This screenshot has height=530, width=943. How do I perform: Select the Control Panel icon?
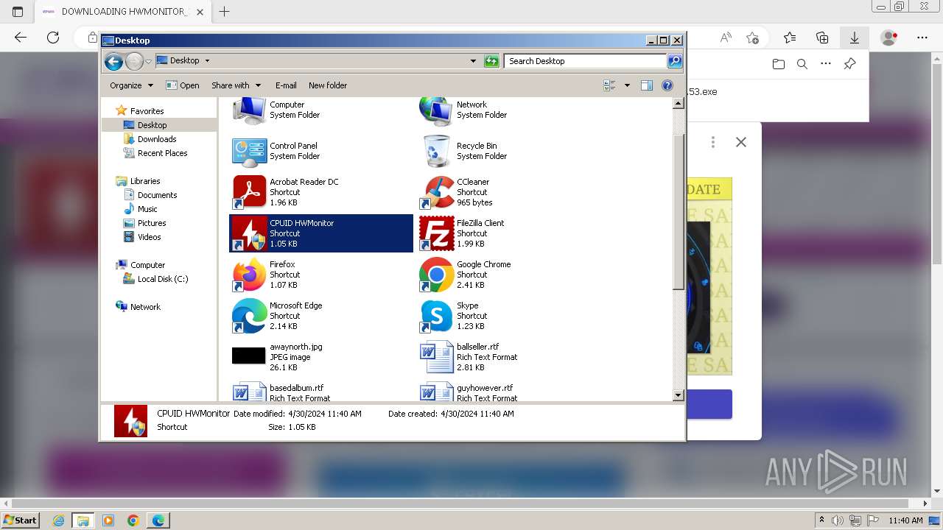tap(249, 151)
